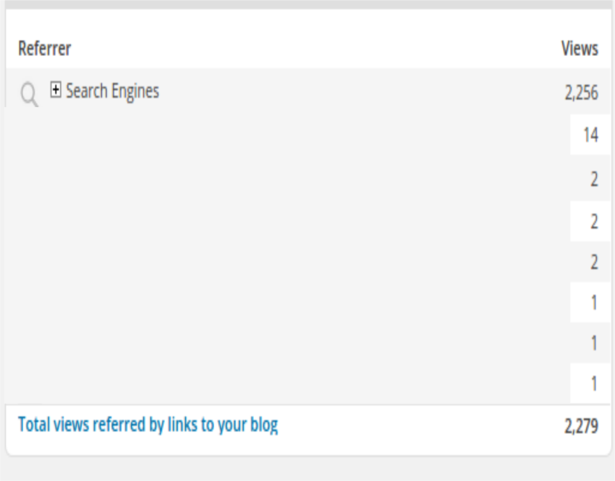Viewport: 615px width, 481px height.
Task: Select the 1 view cell above total
Action: tap(590, 383)
